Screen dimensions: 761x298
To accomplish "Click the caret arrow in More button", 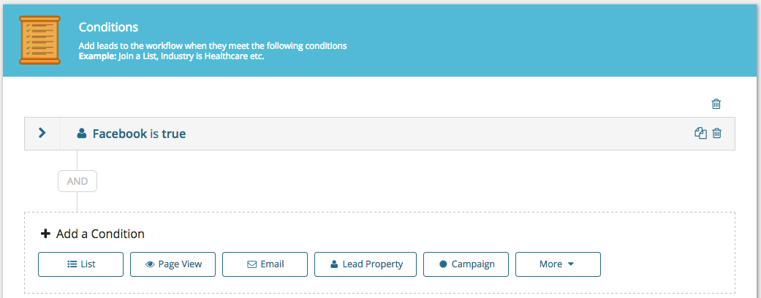I will (571, 264).
